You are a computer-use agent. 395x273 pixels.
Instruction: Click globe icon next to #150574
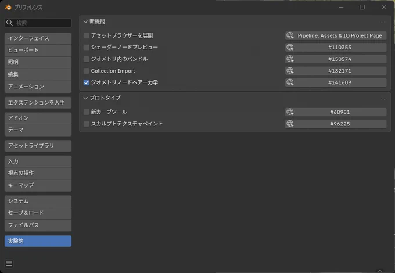coord(290,59)
